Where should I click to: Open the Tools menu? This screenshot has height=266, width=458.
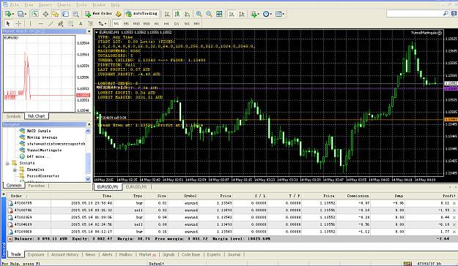click(81, 4)
